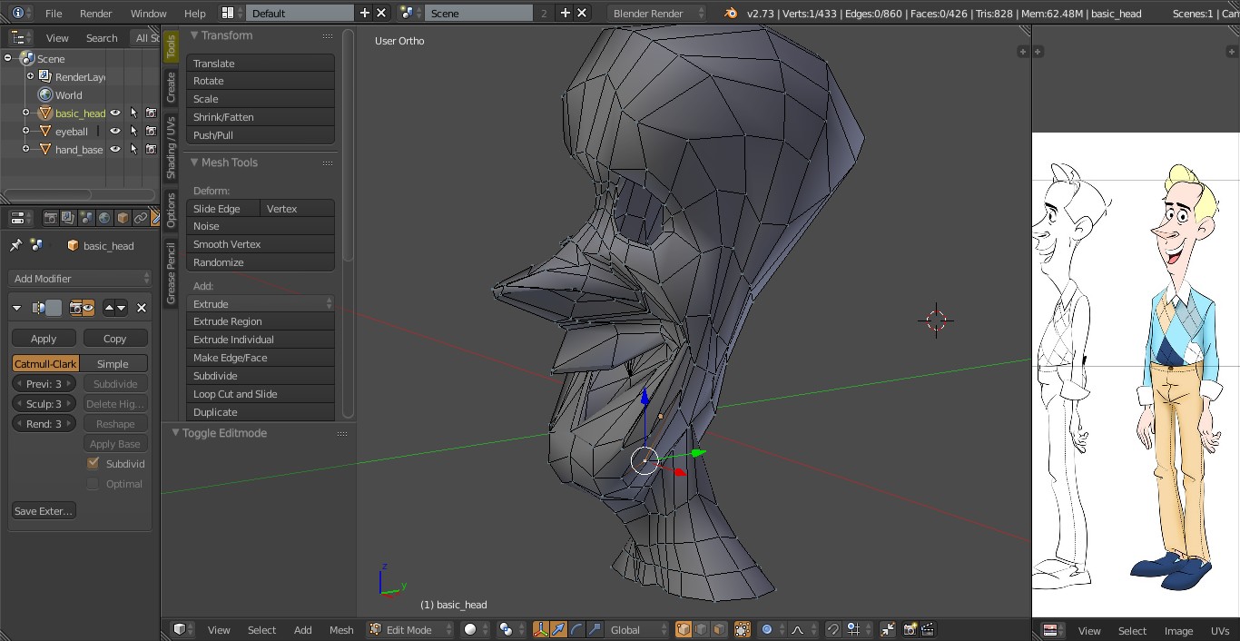This screenshot has height=641, width=1240.
Task: Switch to face select mode cube icon
Action: [719, 629]
